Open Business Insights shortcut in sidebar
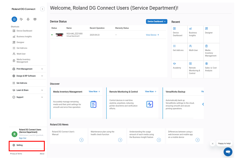This screenshot has height=160, width=237. pos(22,37)
